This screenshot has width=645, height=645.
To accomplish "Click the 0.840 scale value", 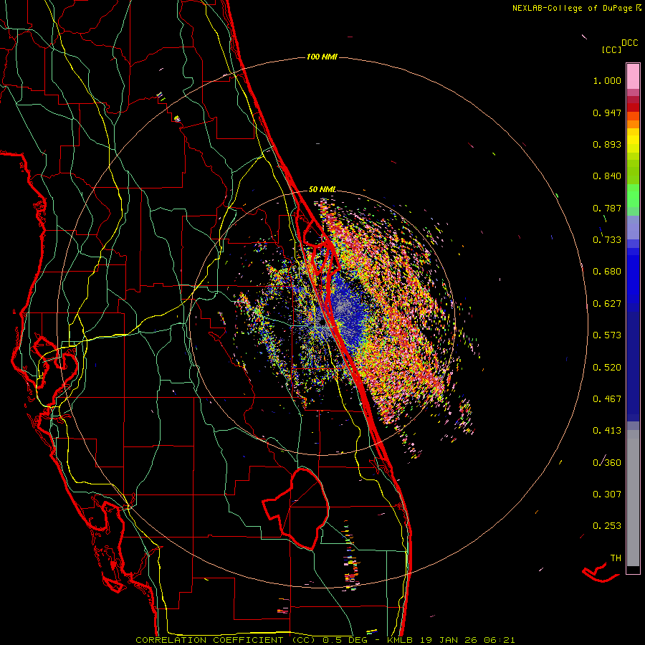I will tap(607, 176).
